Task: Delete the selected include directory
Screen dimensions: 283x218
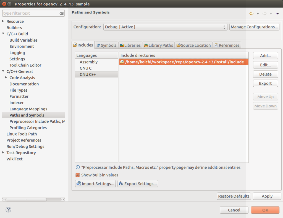Action: point(265,74)
